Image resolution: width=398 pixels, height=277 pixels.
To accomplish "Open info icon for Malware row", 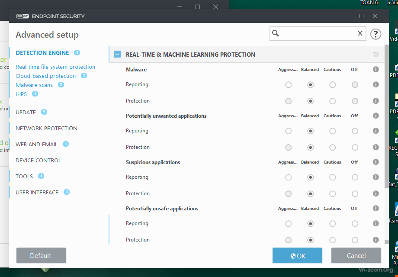I will 376,69.
